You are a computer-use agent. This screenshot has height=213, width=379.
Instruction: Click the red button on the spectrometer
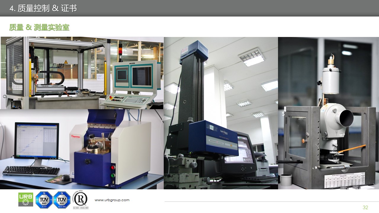click(x=113, y=168)
